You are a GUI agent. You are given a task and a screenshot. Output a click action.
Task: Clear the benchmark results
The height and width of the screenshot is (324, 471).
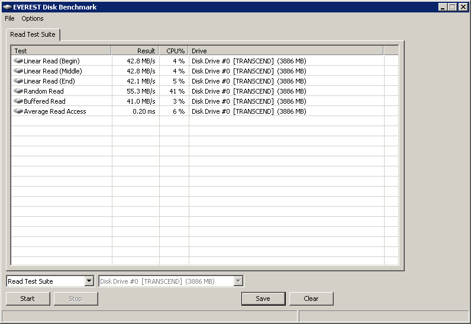click(311, 299)
